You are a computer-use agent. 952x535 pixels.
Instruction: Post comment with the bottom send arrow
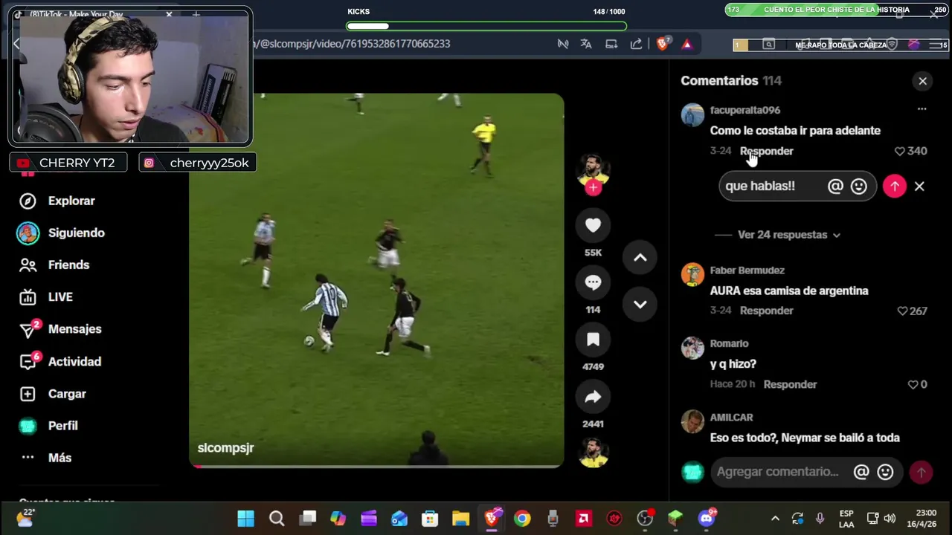tap(921, 472)
